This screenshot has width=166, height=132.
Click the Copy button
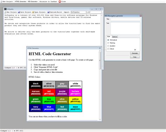(135, 57)
